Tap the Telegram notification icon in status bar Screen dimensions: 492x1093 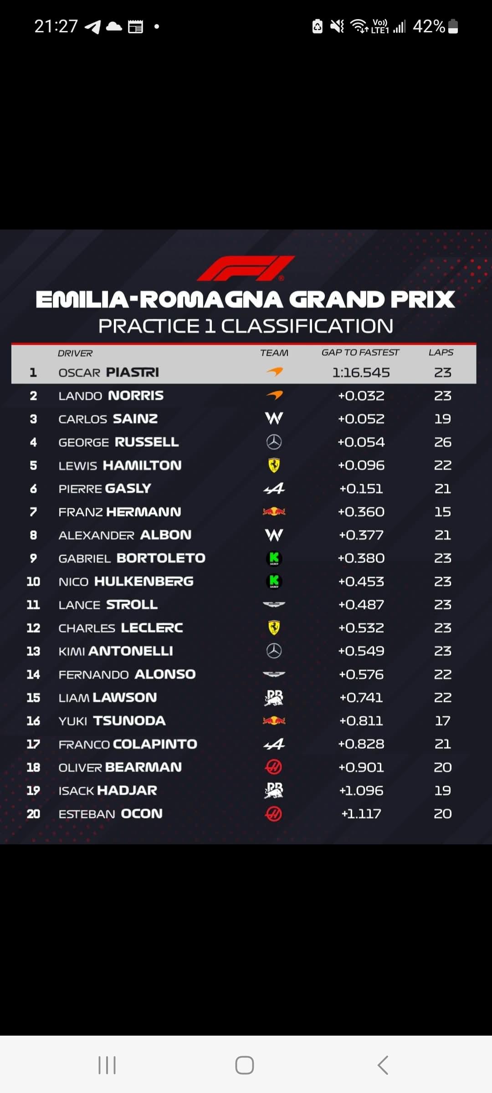tap(93, 27)
